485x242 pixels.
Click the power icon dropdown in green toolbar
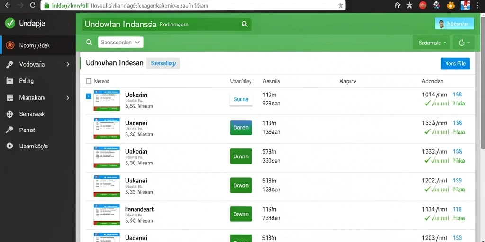pyautogui.click(x=464, y=43)
